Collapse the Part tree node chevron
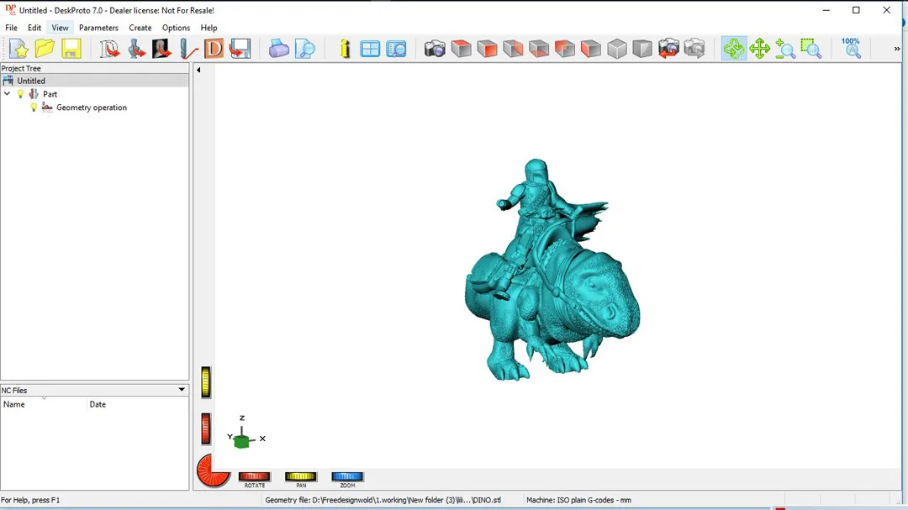The height and width of the screenshot is (510, 908). (x=8, y=94)
